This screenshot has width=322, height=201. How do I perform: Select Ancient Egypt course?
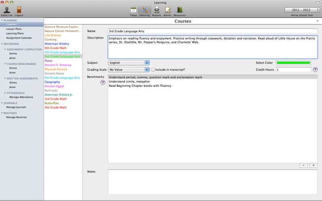[x=54, y=86]
